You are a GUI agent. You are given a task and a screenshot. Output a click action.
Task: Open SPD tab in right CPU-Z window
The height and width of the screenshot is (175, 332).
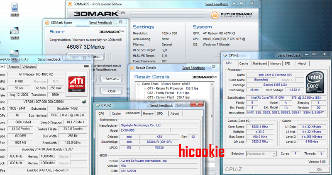pyautogui.click(x=287, y=64)
